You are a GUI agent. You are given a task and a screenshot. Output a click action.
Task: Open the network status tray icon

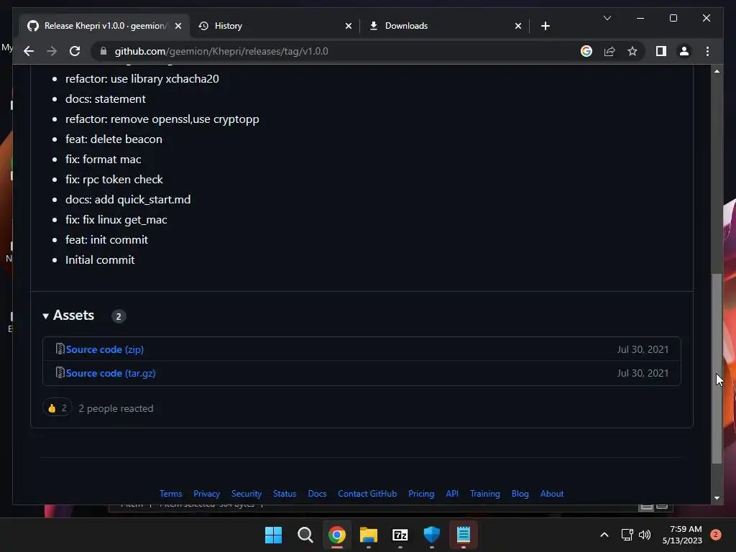tap(627, 535)
